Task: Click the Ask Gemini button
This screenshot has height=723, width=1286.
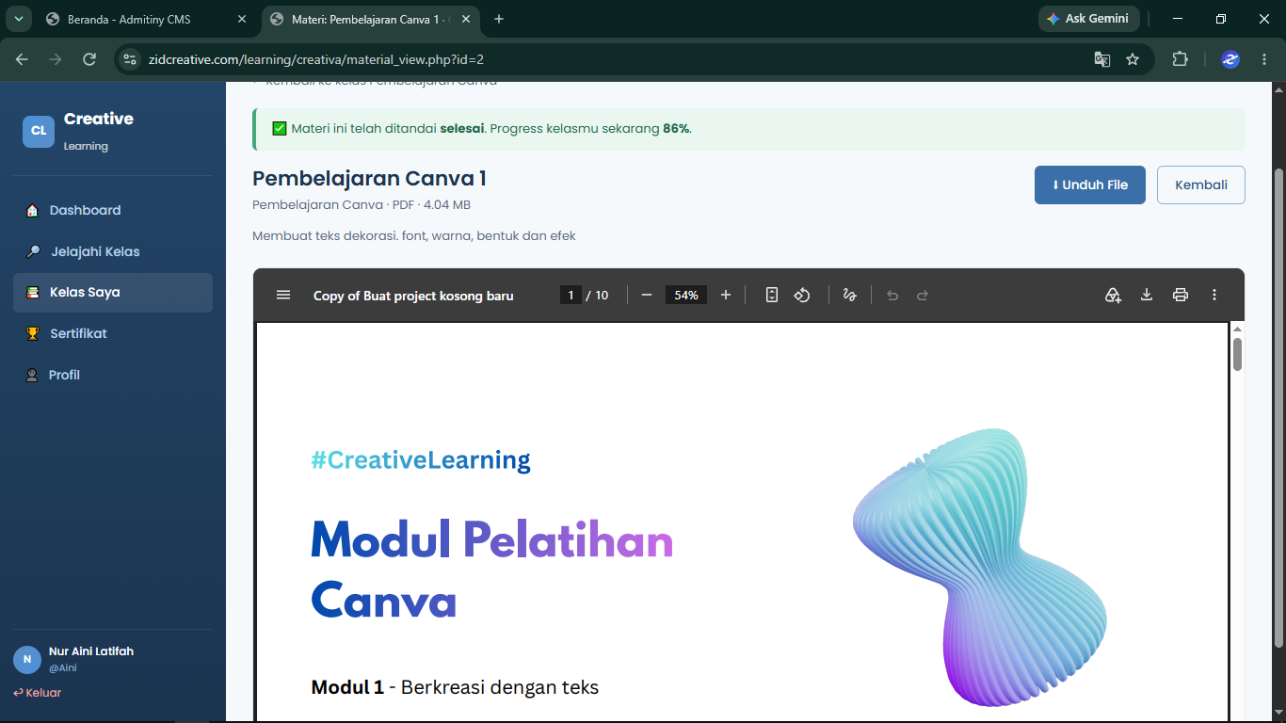Action: tap(1089, 19)
